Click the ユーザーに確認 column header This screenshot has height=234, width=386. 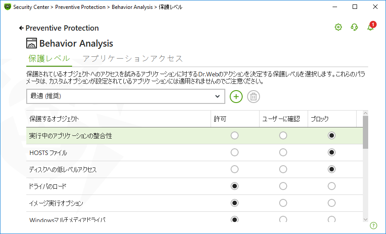(283, 119)
